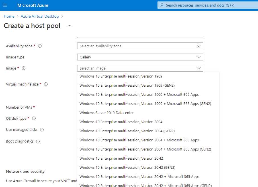The image size is (258, 187).
Task: Click info icon next to Virtual machine size
Action: (46, 84)
